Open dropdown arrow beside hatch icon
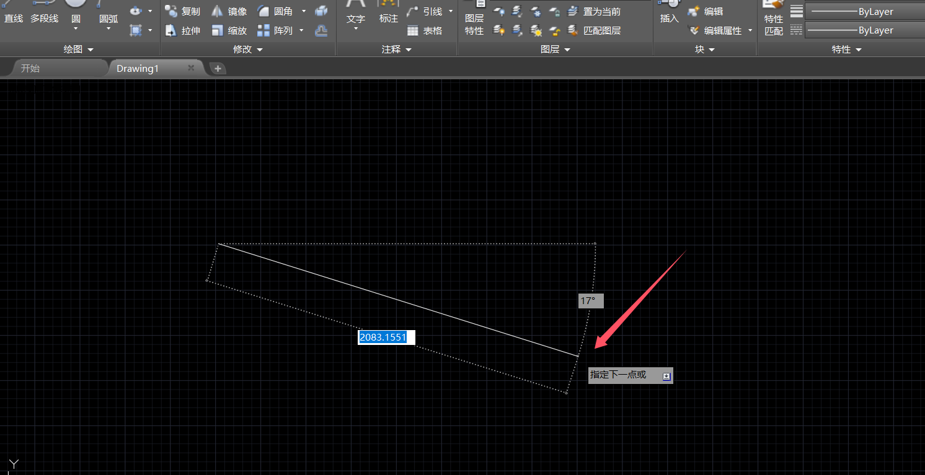 click(x=150, y=30)
